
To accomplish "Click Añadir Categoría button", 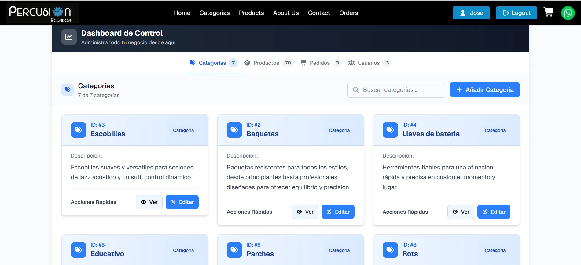I will tap(485, 90).
